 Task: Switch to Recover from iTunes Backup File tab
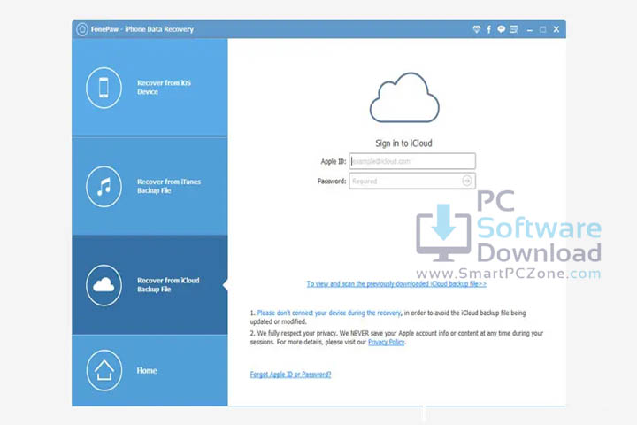coord(150,186)
